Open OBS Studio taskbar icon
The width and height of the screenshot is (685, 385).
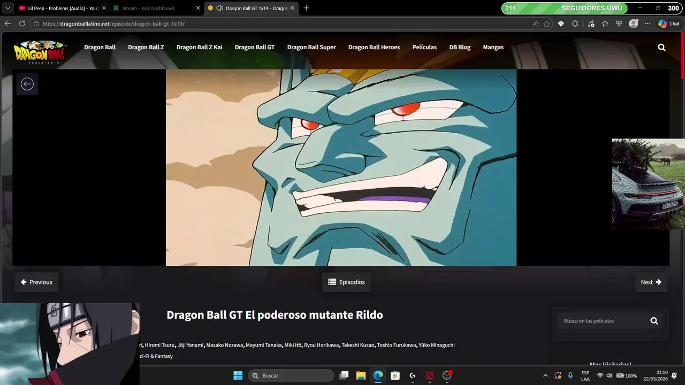[x=447, y=375]
